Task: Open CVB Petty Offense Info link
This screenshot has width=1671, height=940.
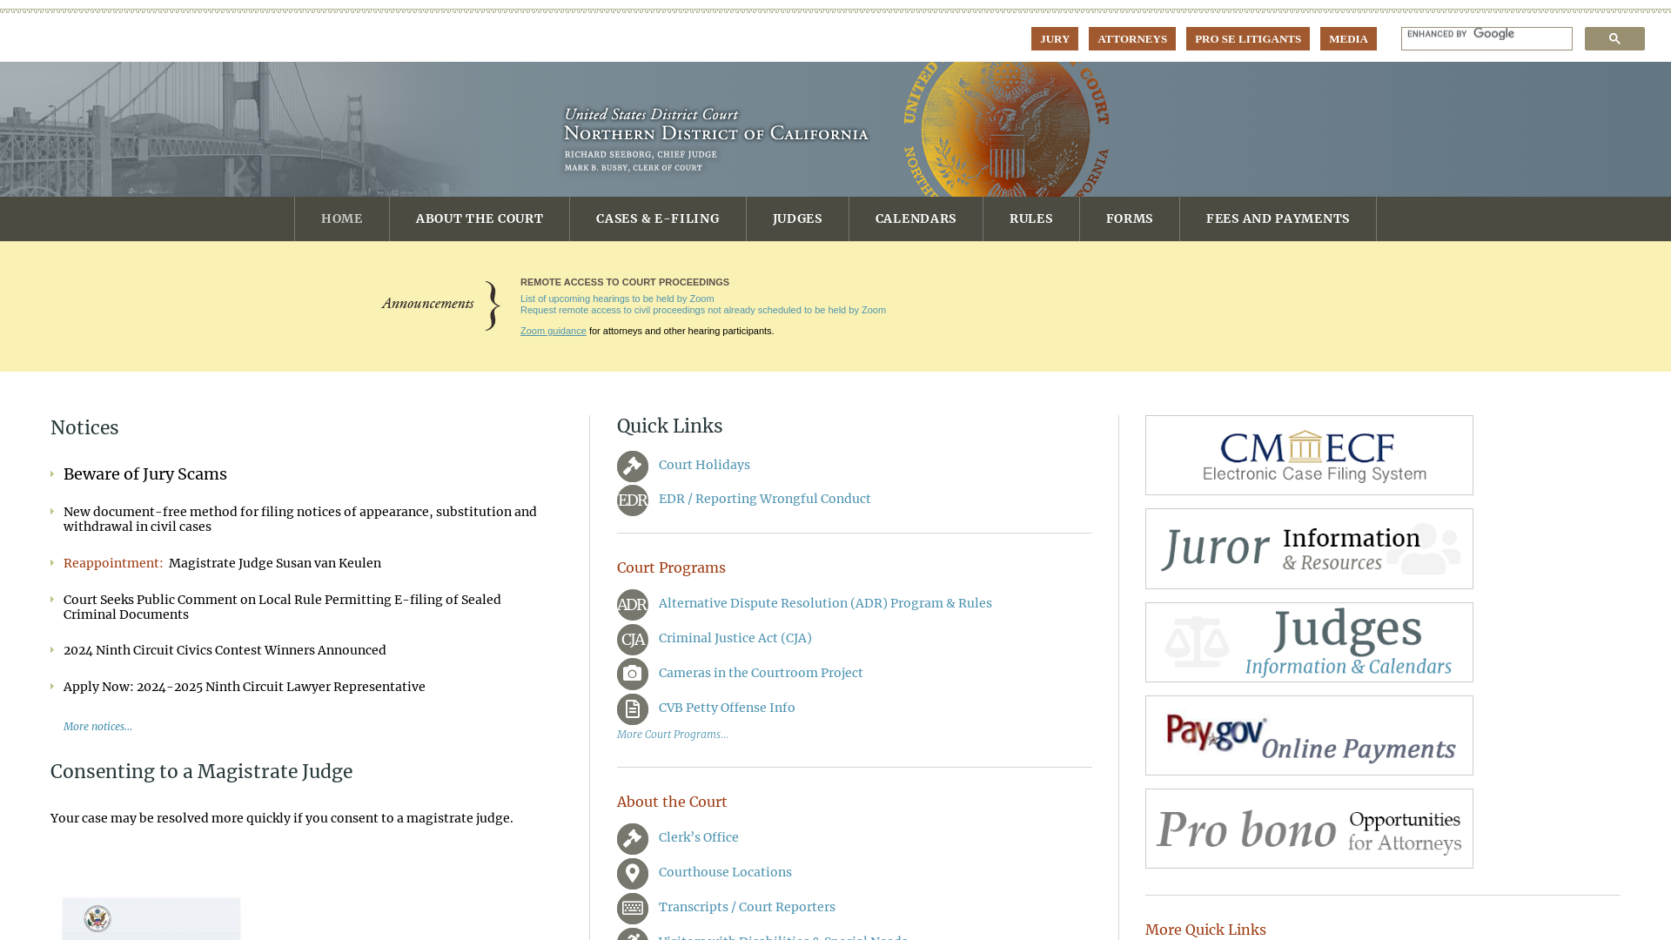Action: coord(727,708)
